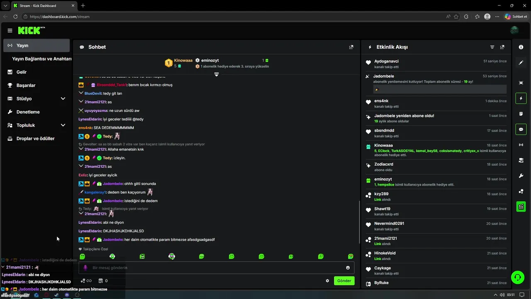Click the Nevermind0291 follow event

(436, 226)
